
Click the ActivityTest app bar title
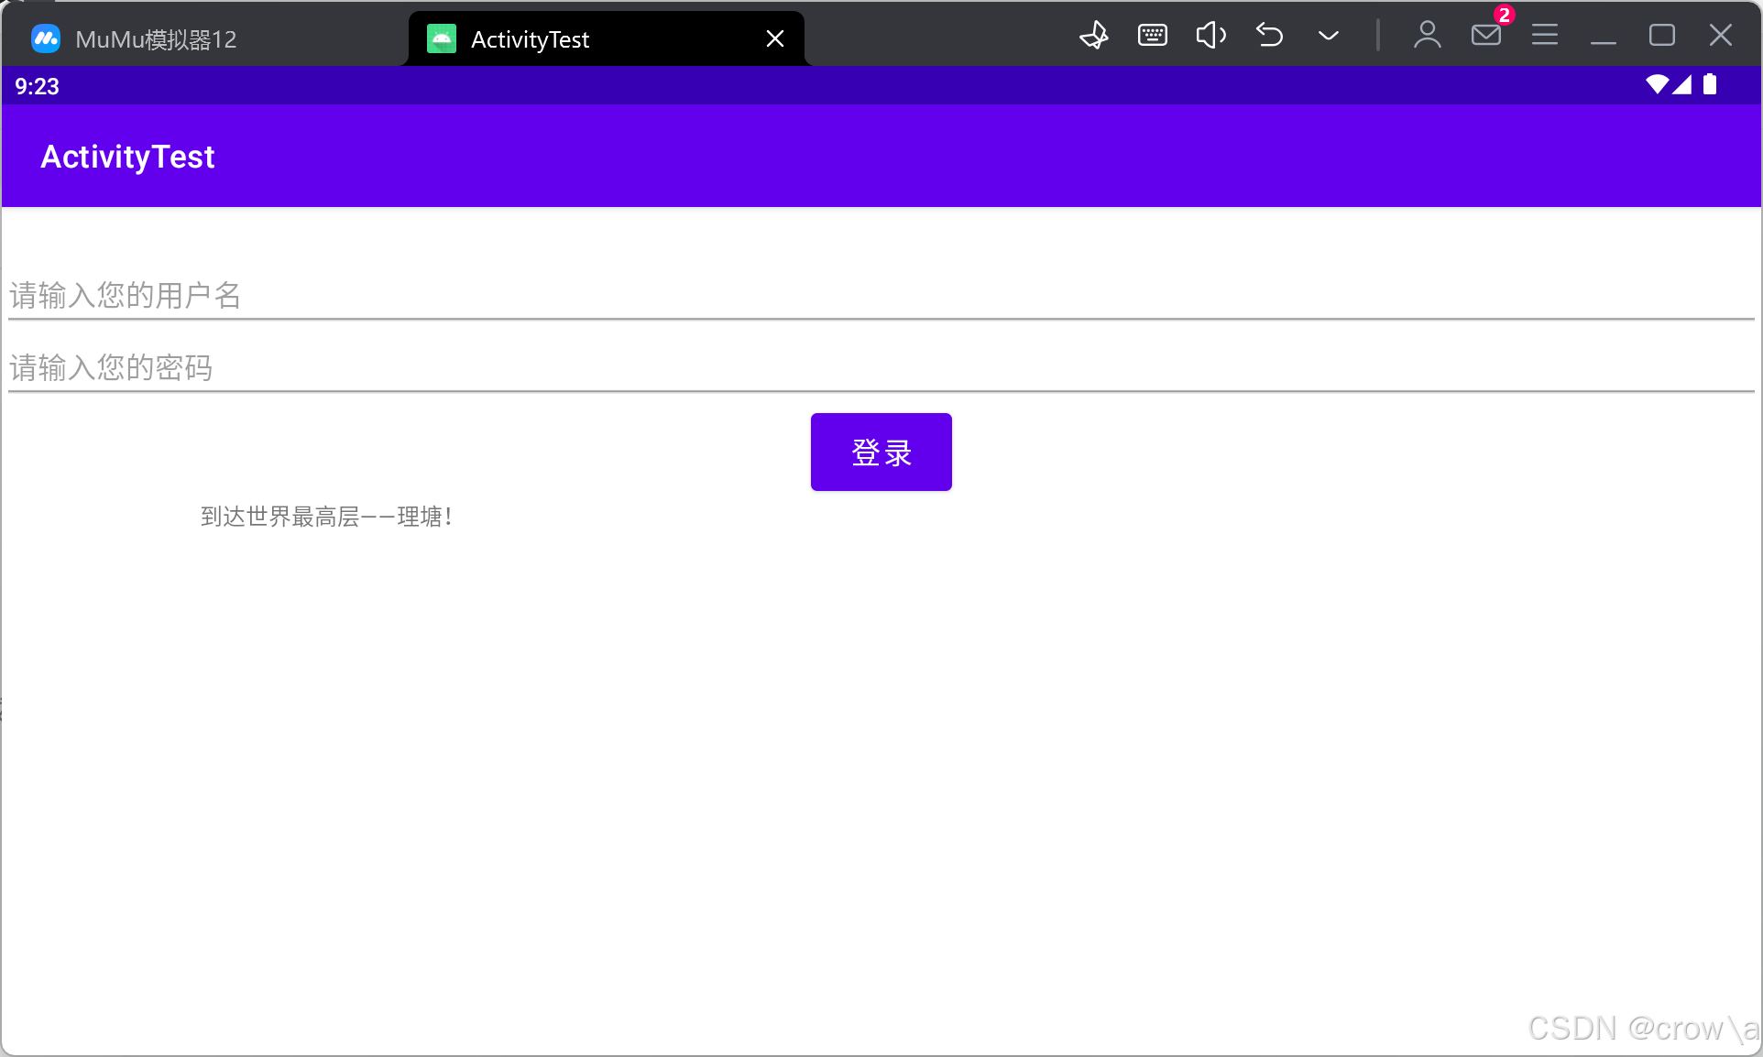point(127,157)
